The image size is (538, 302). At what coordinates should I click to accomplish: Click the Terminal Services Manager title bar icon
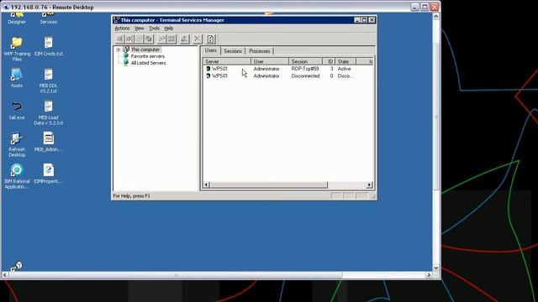pos(117,20)
